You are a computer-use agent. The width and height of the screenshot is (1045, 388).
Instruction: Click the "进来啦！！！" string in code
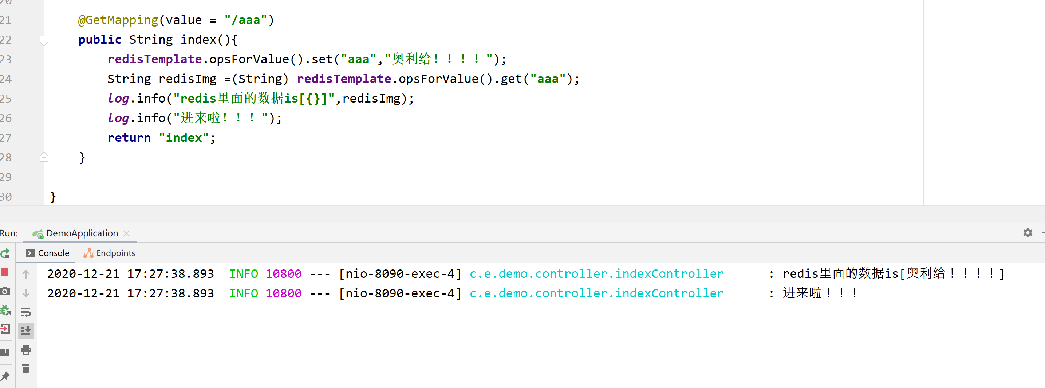pos(221,118)
